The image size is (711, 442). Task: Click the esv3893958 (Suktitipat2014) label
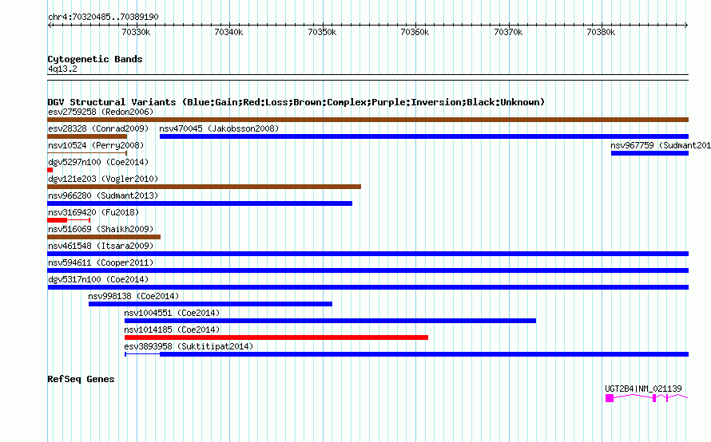coord(189,346)
